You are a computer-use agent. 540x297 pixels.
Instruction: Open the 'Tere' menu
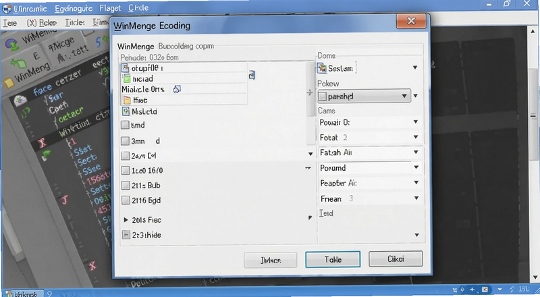[x=9, y=23]
